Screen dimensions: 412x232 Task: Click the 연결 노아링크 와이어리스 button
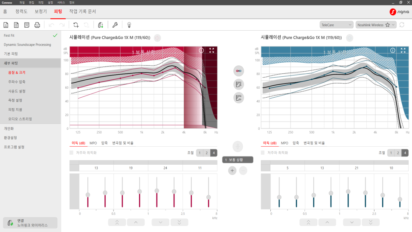[30, 223]
